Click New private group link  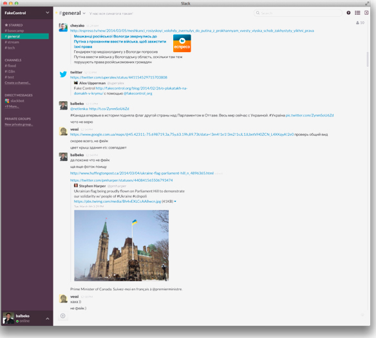pos(19,124)
